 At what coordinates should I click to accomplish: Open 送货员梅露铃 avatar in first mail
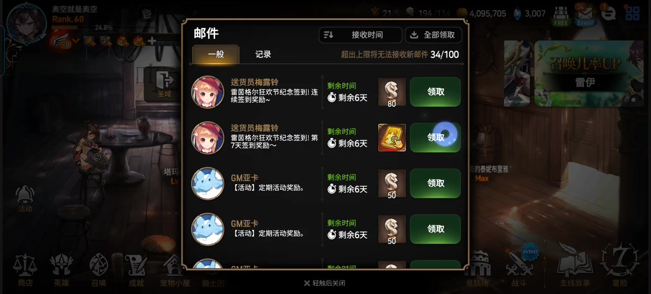coord(208,92)
